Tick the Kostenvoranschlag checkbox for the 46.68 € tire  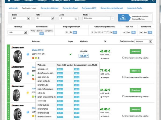pyautogui.click(x=123, y=58)
